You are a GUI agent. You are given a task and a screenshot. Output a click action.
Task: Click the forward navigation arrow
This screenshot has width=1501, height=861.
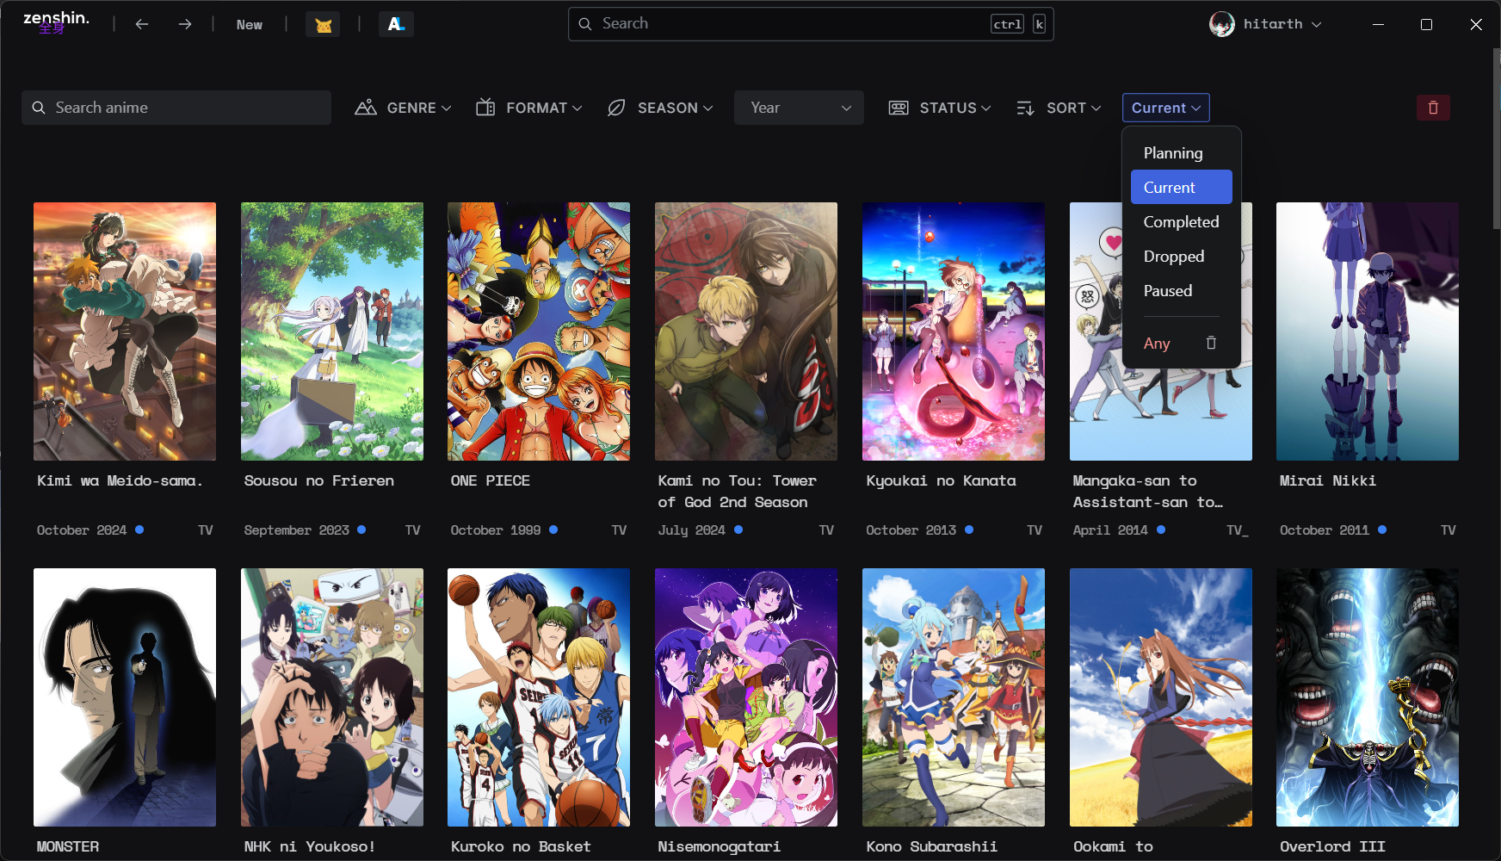pyautogui.click(x=185, y=24)
